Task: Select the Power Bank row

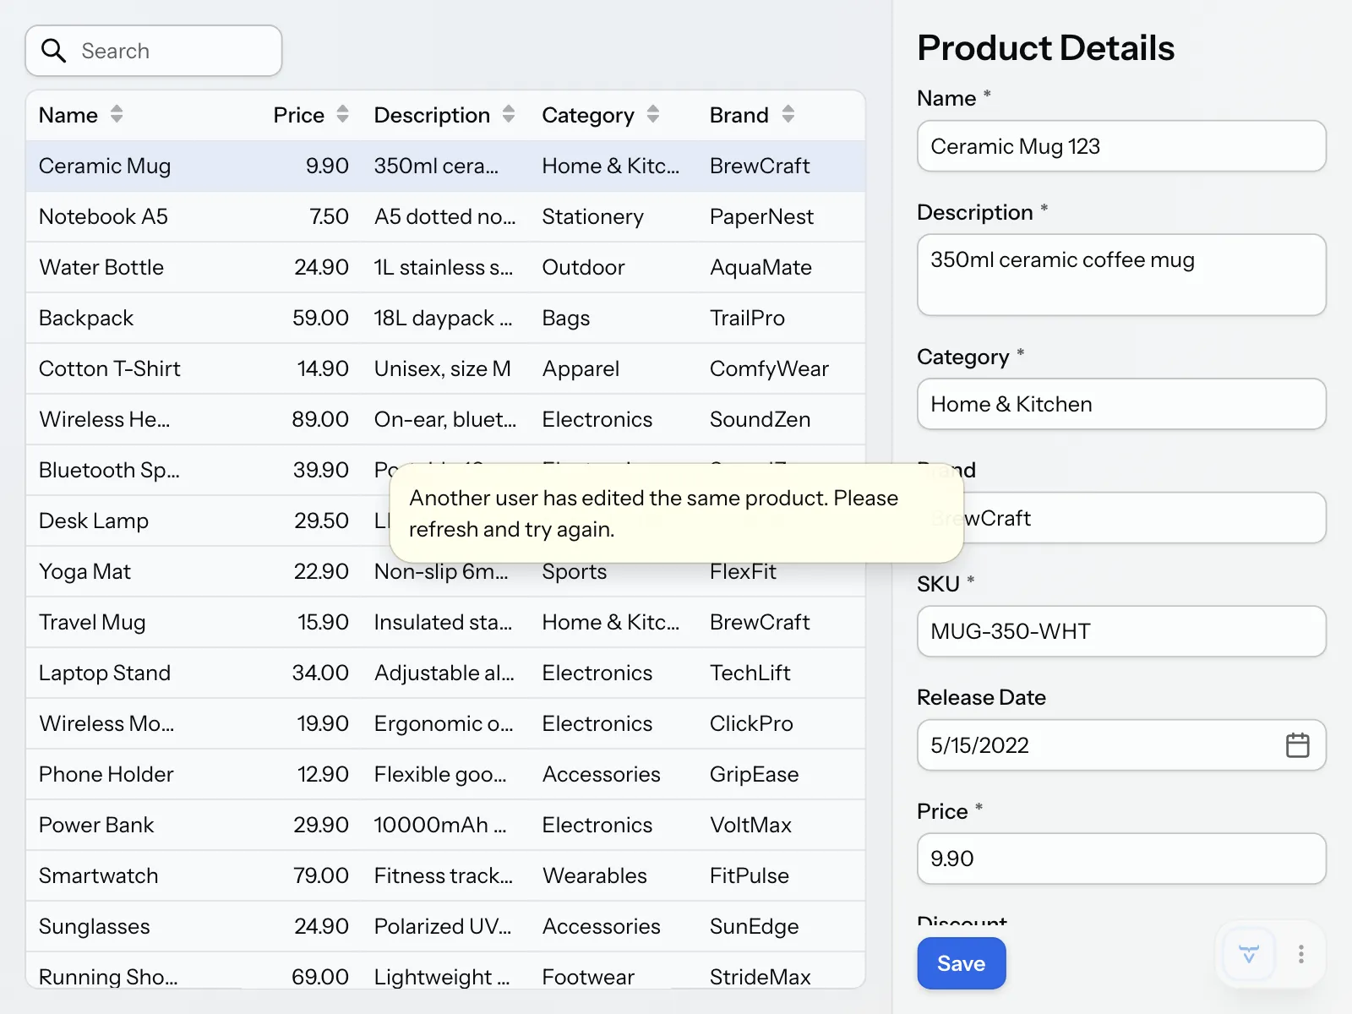Action: [x=445, y=825]
